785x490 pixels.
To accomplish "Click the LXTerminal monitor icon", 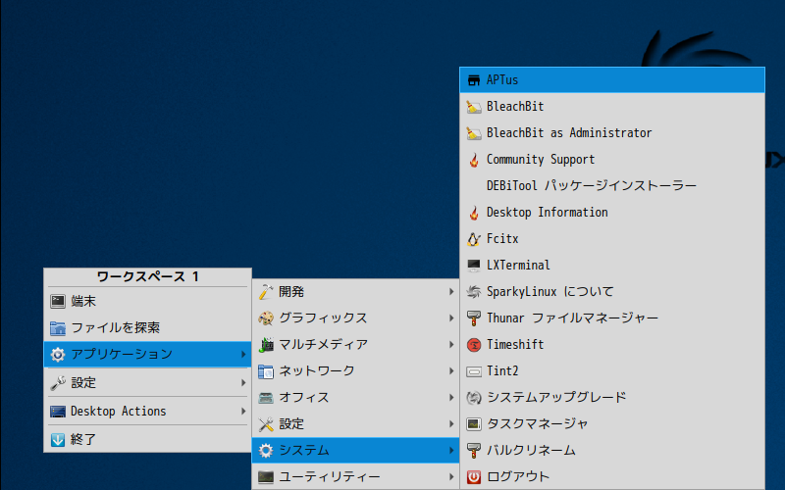I will coord(474,266).
